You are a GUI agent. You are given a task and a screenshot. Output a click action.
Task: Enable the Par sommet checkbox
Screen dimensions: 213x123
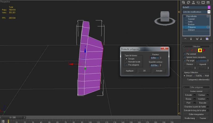click(x=185, y=54)
